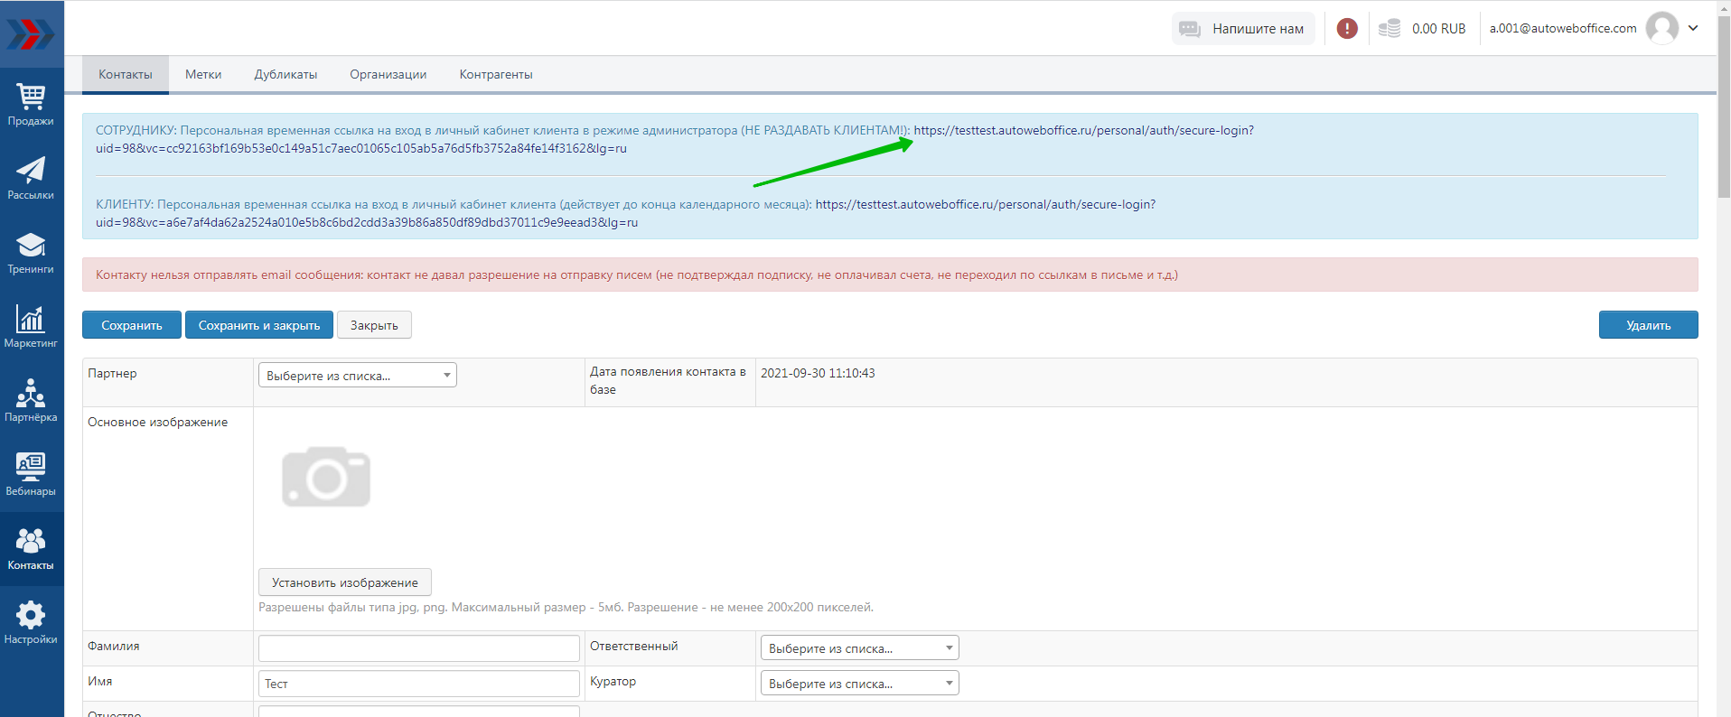Open the Куратор selection dropdown
The image size is (1731, 717).
pyautogui.click(x=858, y=684)
